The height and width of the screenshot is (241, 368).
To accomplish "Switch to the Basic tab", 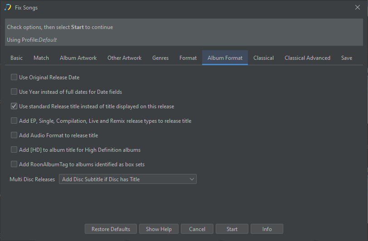I will point(17,58).
